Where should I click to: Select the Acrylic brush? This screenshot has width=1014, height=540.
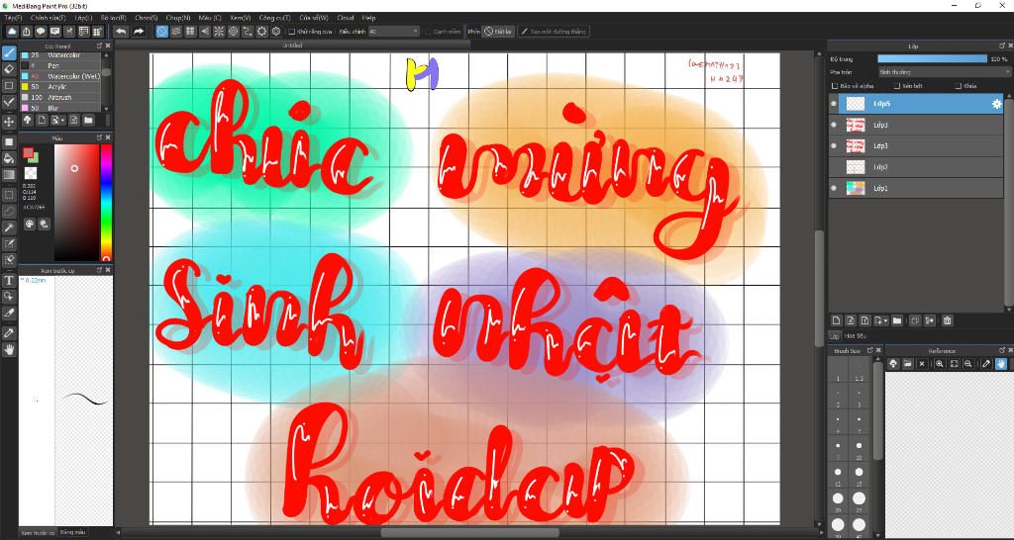pyautogui.click(x=60, y=87)
